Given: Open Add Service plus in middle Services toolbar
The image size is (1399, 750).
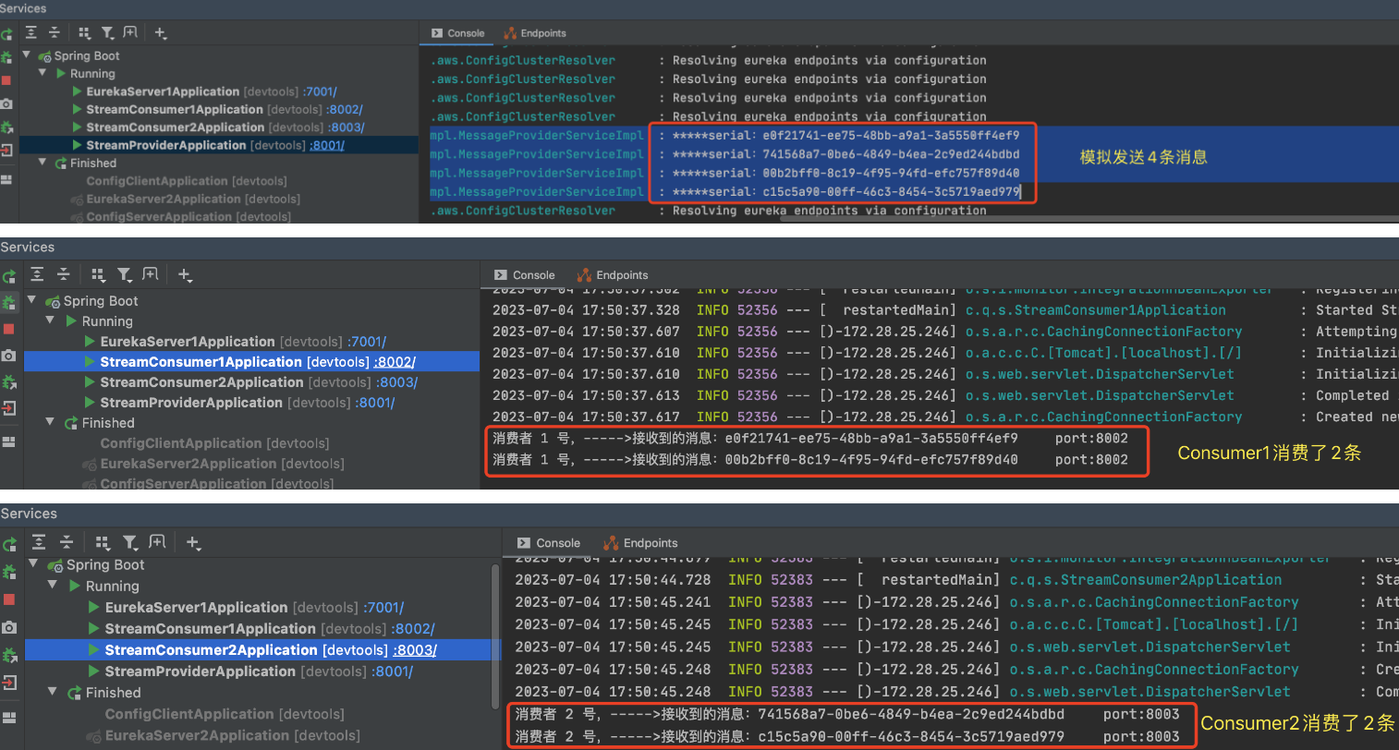Looking at the screenshot, I should click(185, 274).
